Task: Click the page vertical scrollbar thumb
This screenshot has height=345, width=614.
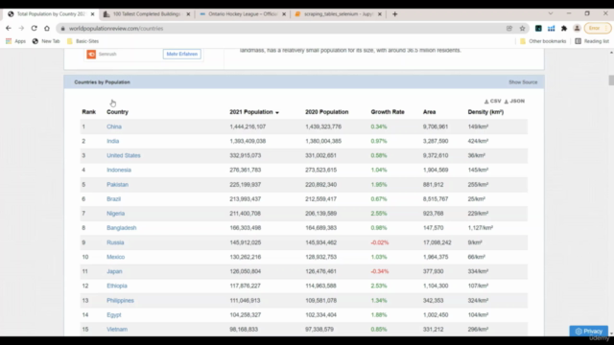Action: tap(611, 80)
